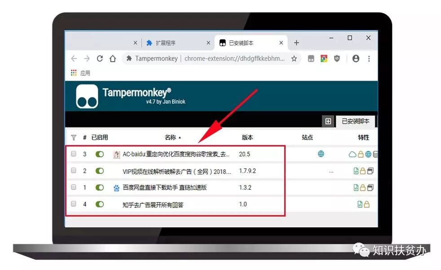Click version 1.0 in 知乎 row
Viewport: 441px width, 270px height.
pos(243,204)
